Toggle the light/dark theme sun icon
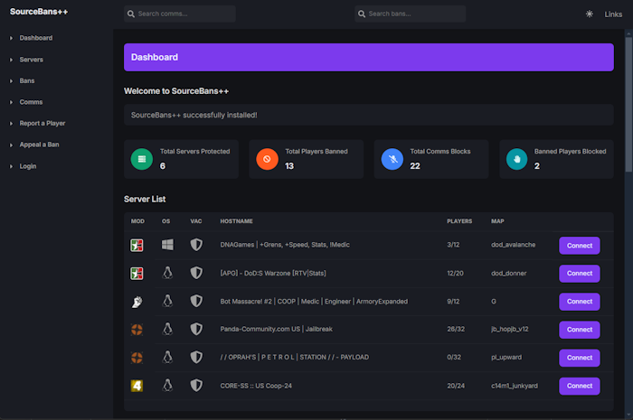Viewport: 633px width, 420px height. (x=590, y=14)
